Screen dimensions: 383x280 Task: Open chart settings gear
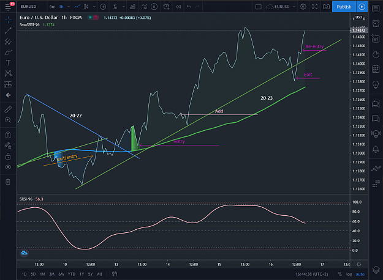(303, 7)
